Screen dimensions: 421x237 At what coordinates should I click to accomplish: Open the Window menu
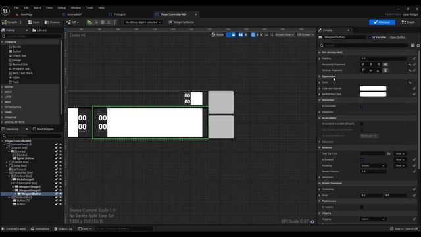click(76, 8)
